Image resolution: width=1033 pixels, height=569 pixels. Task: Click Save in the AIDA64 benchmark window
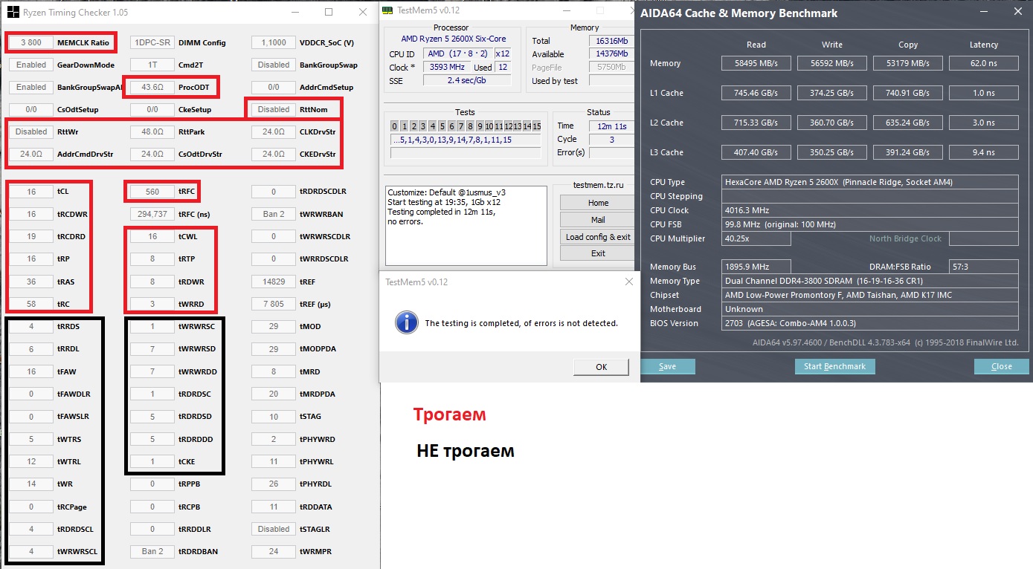668,366
